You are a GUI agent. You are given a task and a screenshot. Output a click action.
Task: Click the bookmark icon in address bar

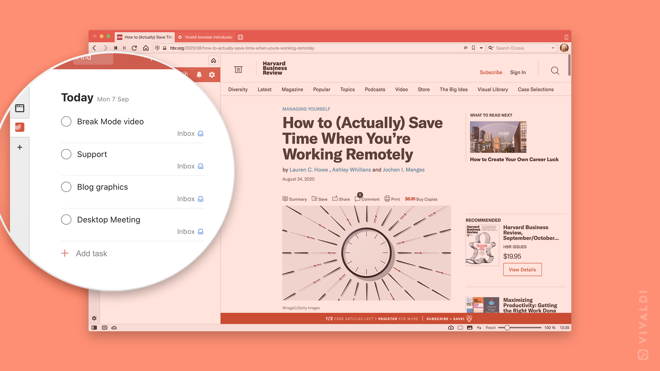tap(473, 47)
